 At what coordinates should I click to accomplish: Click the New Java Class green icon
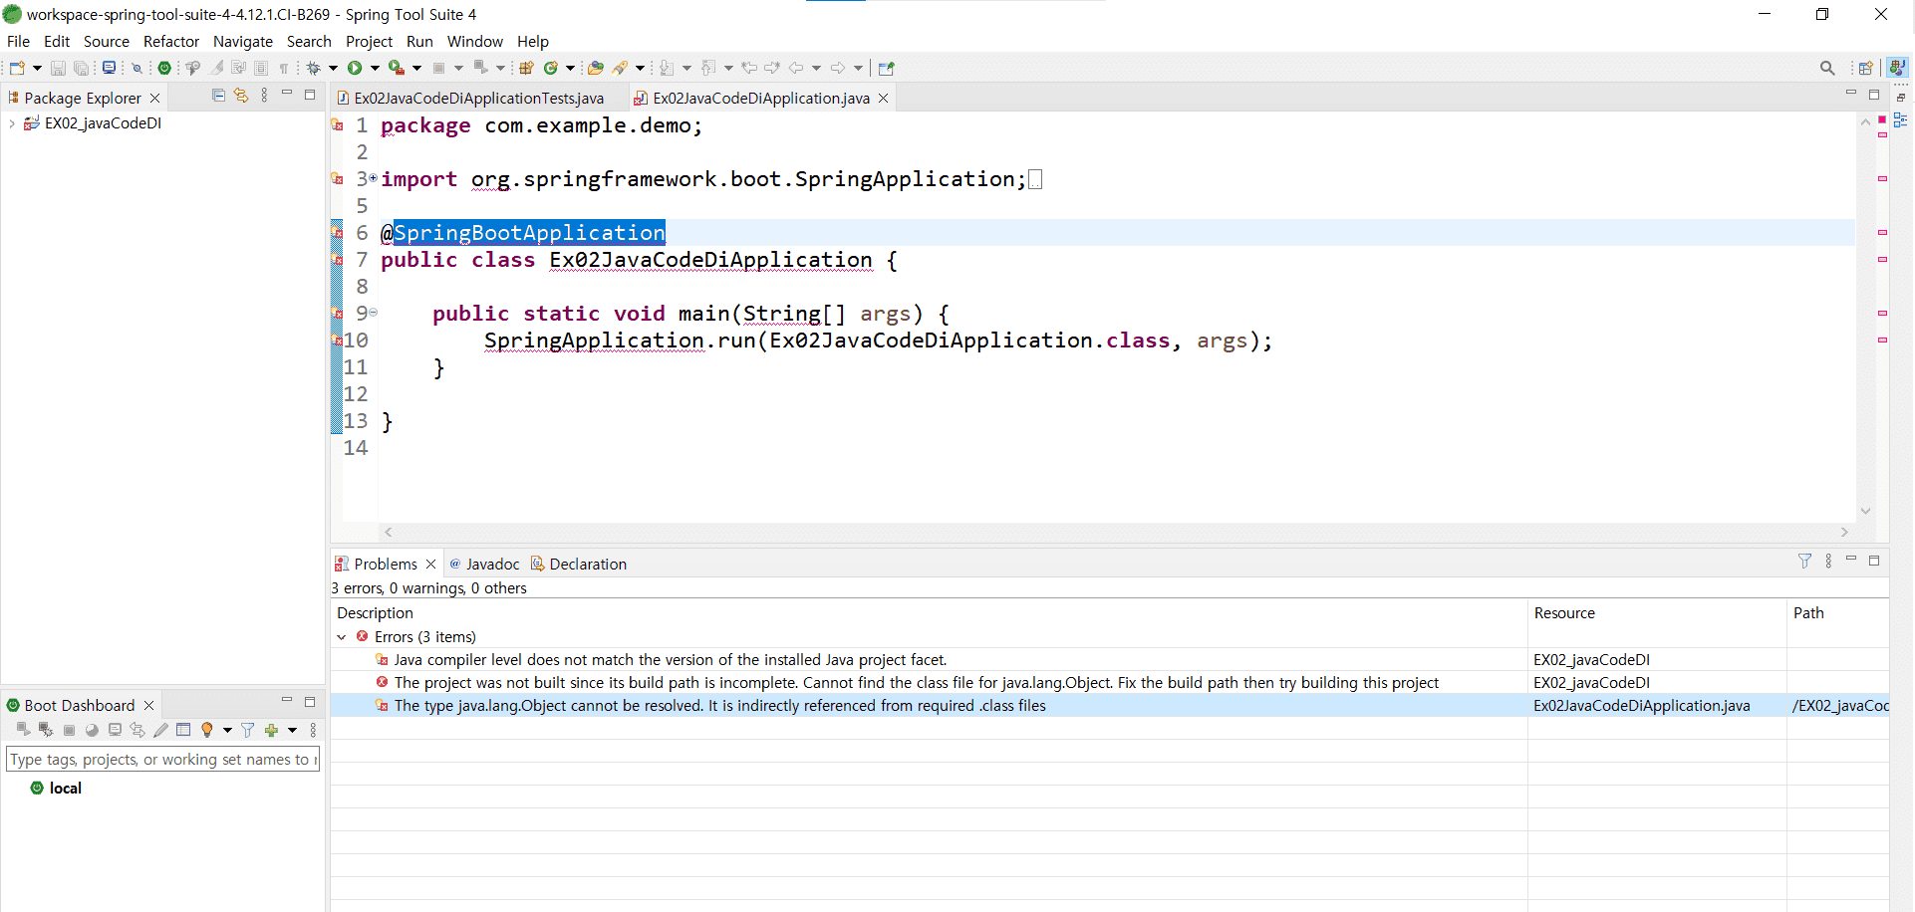click(x=550, y=68)
